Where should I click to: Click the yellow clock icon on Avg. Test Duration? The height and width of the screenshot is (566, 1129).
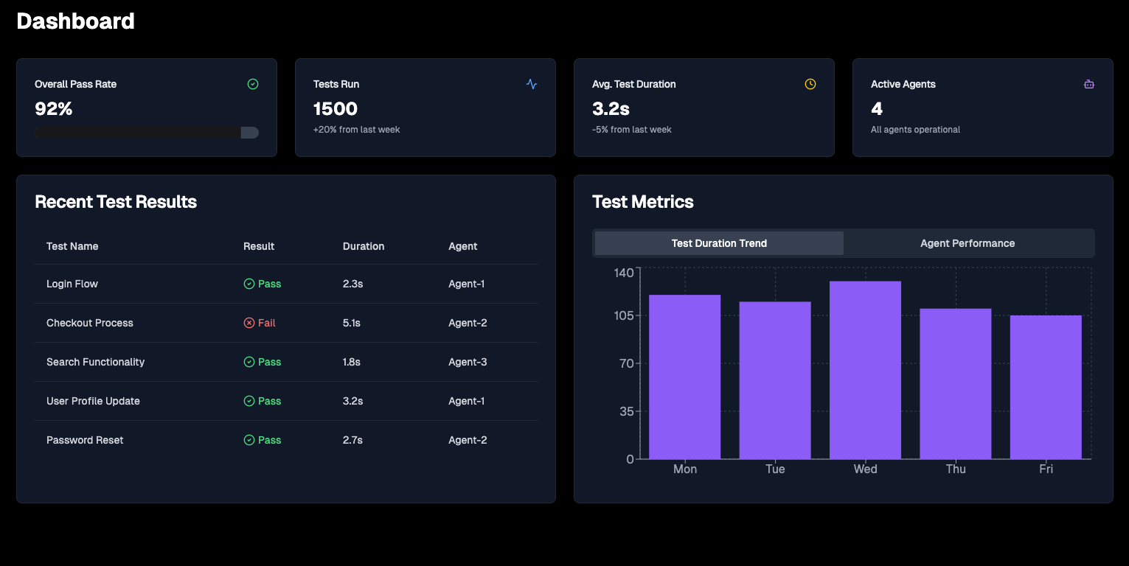click(x=810, y=85)
